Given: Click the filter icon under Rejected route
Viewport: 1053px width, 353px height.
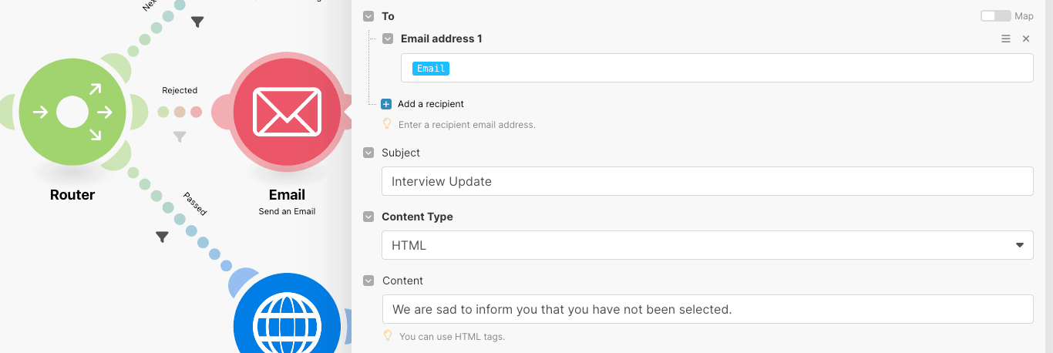Looking at the screenshot, I should [x=180, y=137].
